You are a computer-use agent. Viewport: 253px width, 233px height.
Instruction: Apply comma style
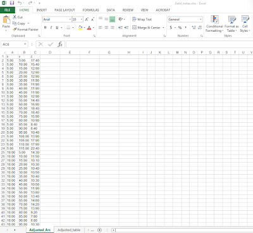(185, 27)
